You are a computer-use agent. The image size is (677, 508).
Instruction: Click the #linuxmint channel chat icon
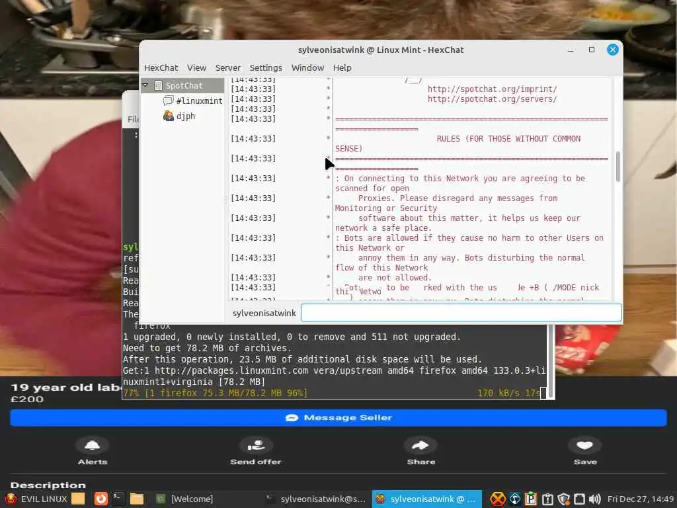[168, 101]
